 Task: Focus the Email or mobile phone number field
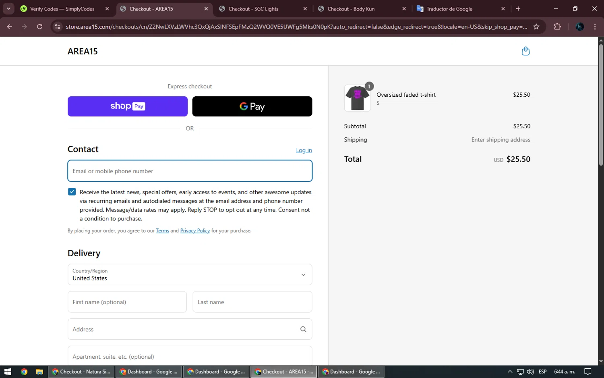point(190,171)
